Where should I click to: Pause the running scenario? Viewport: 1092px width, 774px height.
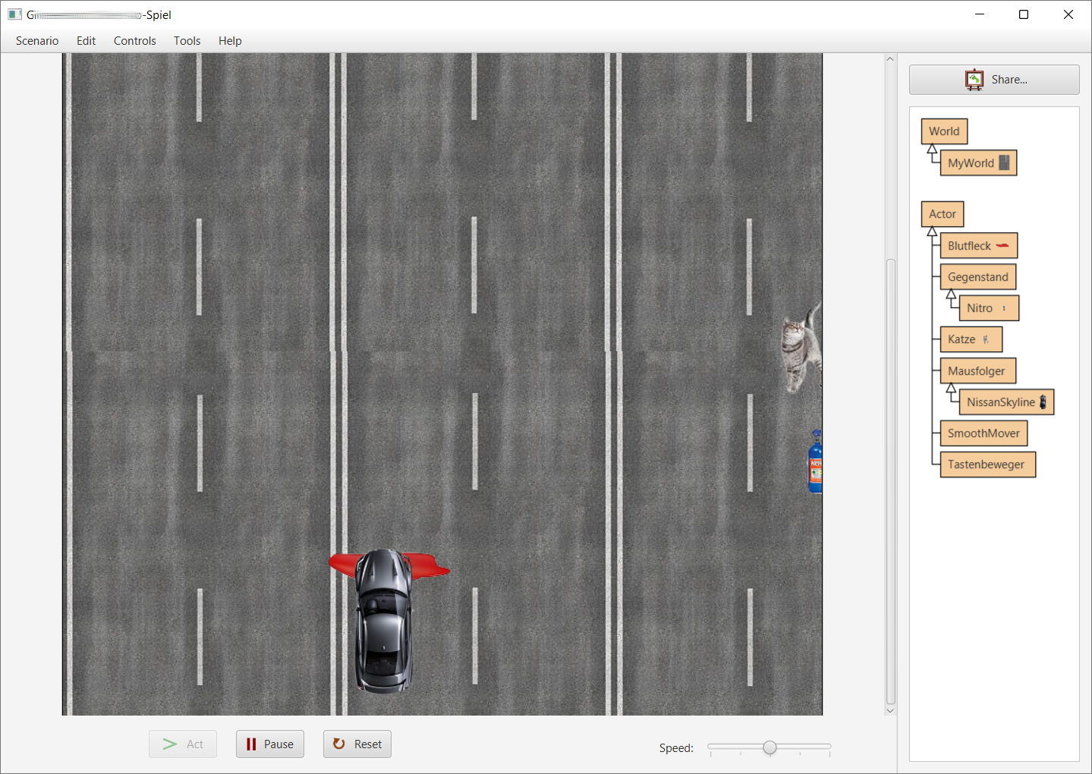(270, 744)
